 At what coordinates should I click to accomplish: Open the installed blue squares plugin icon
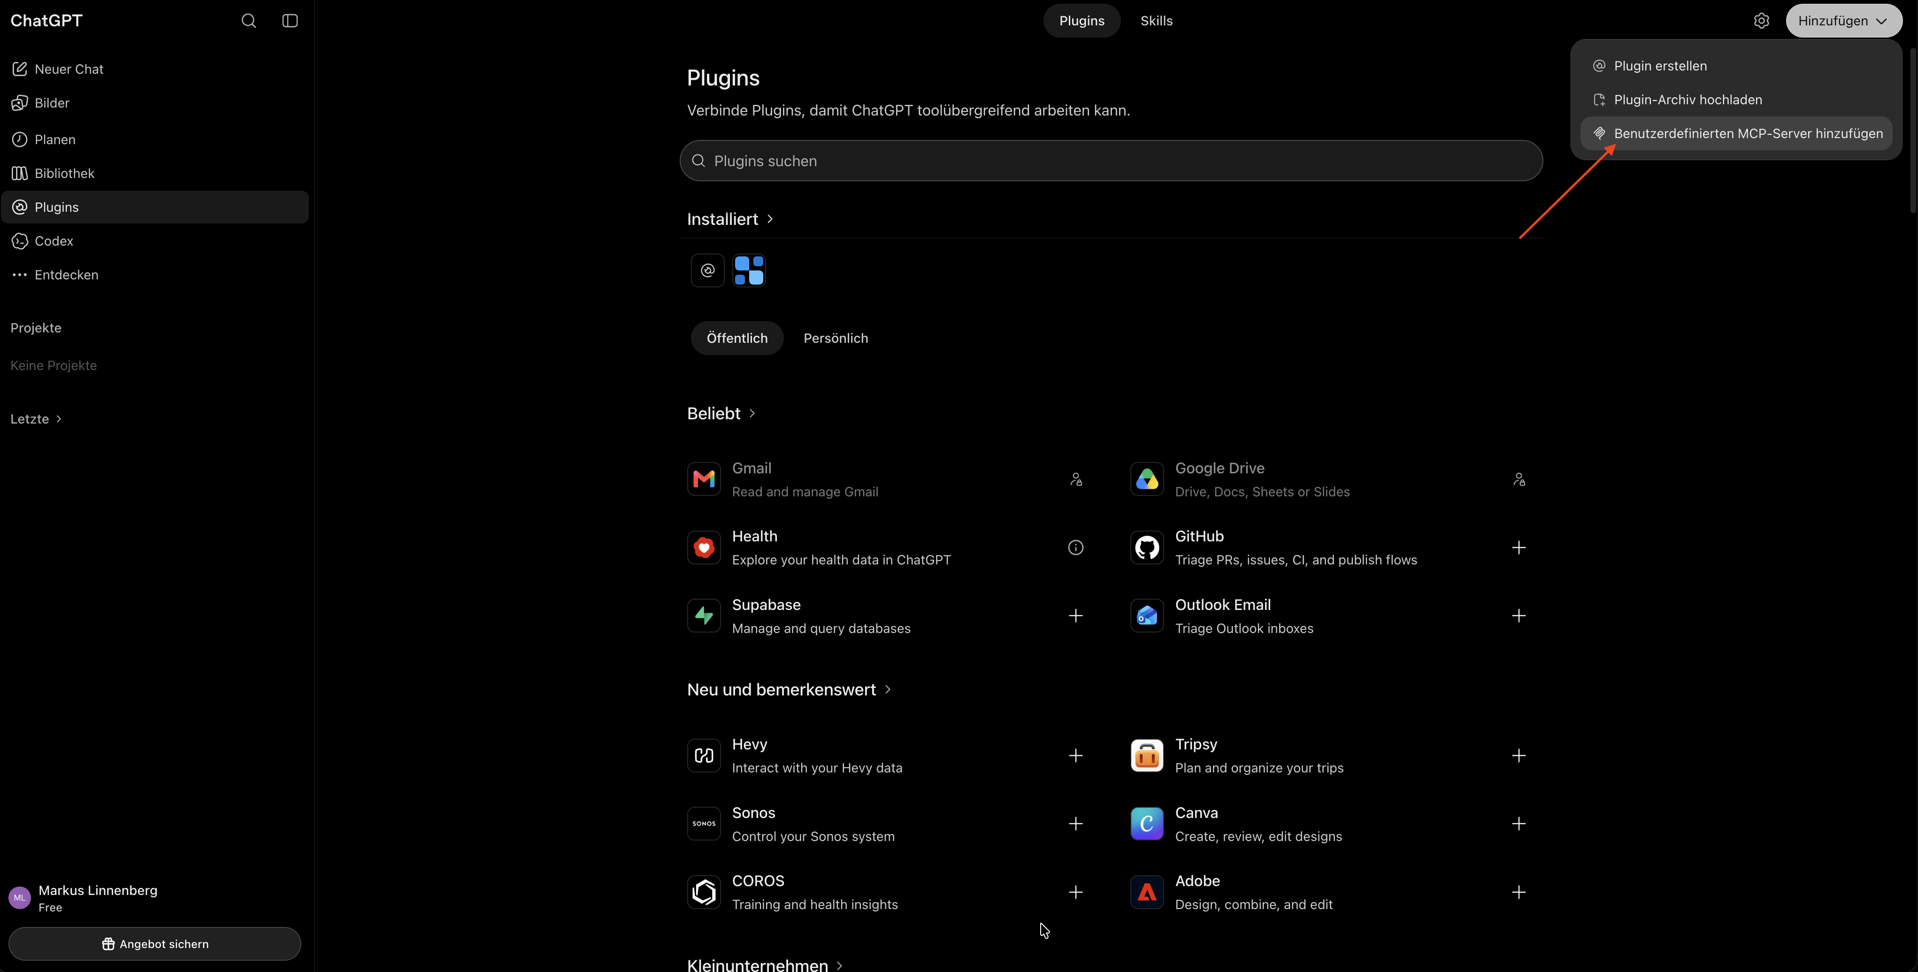click(749, 270)
